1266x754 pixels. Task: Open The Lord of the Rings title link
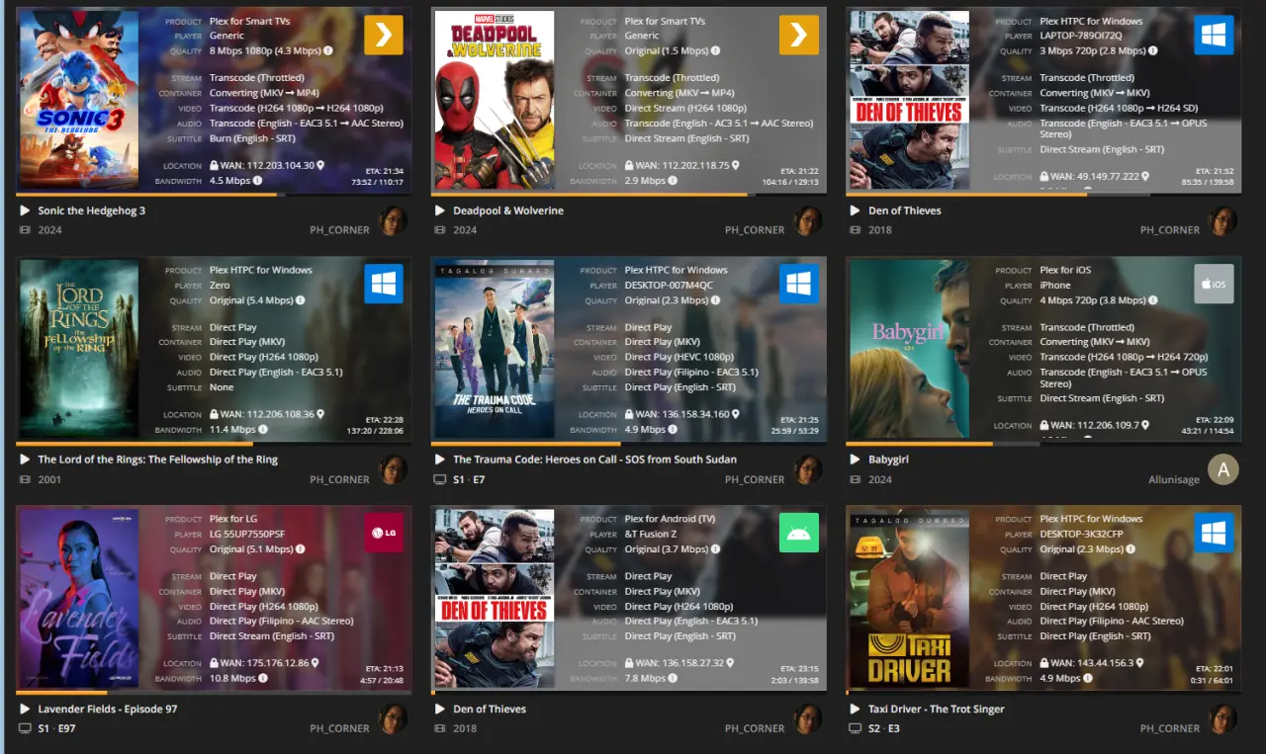158,460
